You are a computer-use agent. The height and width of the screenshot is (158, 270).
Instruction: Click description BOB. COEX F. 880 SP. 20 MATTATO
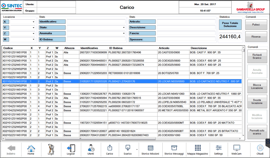tap(212, 123)
